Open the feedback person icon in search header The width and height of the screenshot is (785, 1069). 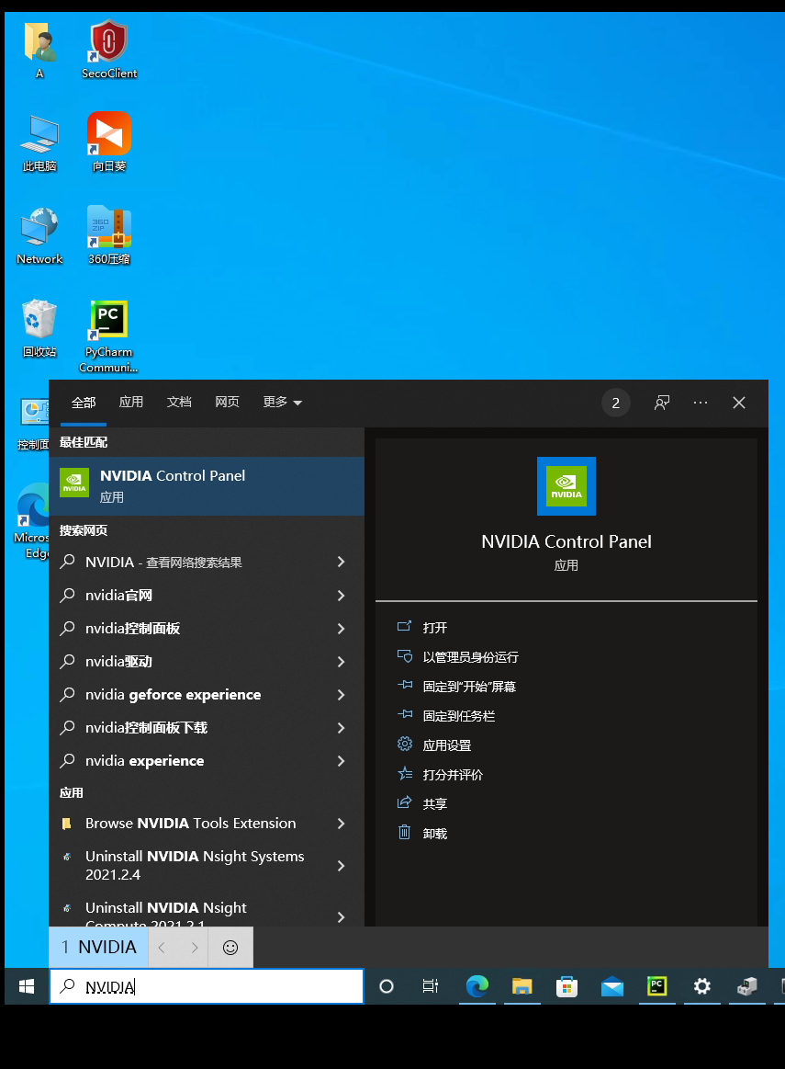click(662, 403)
